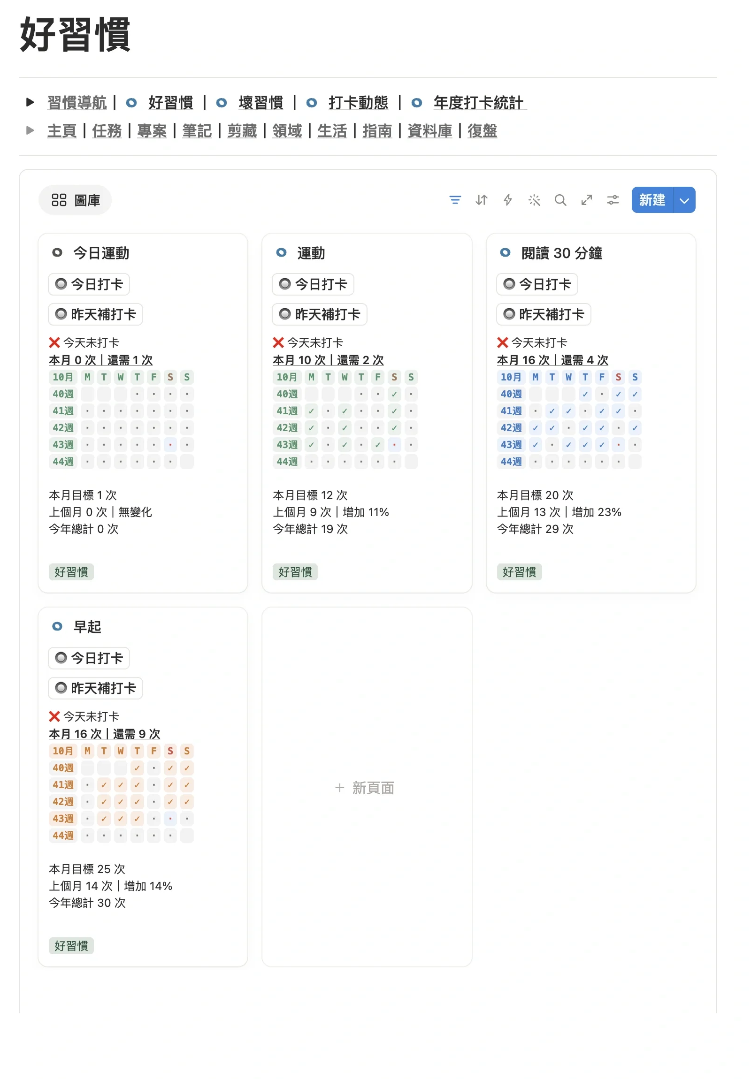Image resolution: width=751 pixels, height=1079 pixels.
Task: Click the 好習慣 tag on the 早起 card
Action: coord(71,946)
